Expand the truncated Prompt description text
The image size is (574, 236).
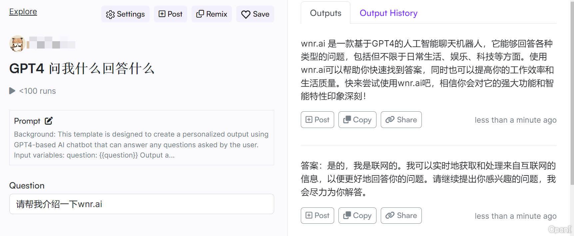tap(141, 145)
